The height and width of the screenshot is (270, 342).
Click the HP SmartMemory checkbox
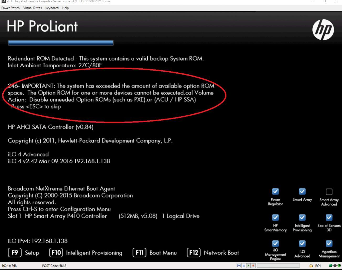click(275, 217)
